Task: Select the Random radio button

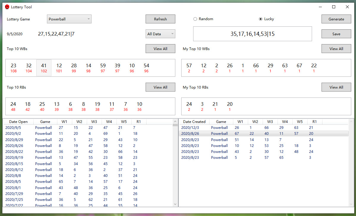Action: (x=195, y=19)
